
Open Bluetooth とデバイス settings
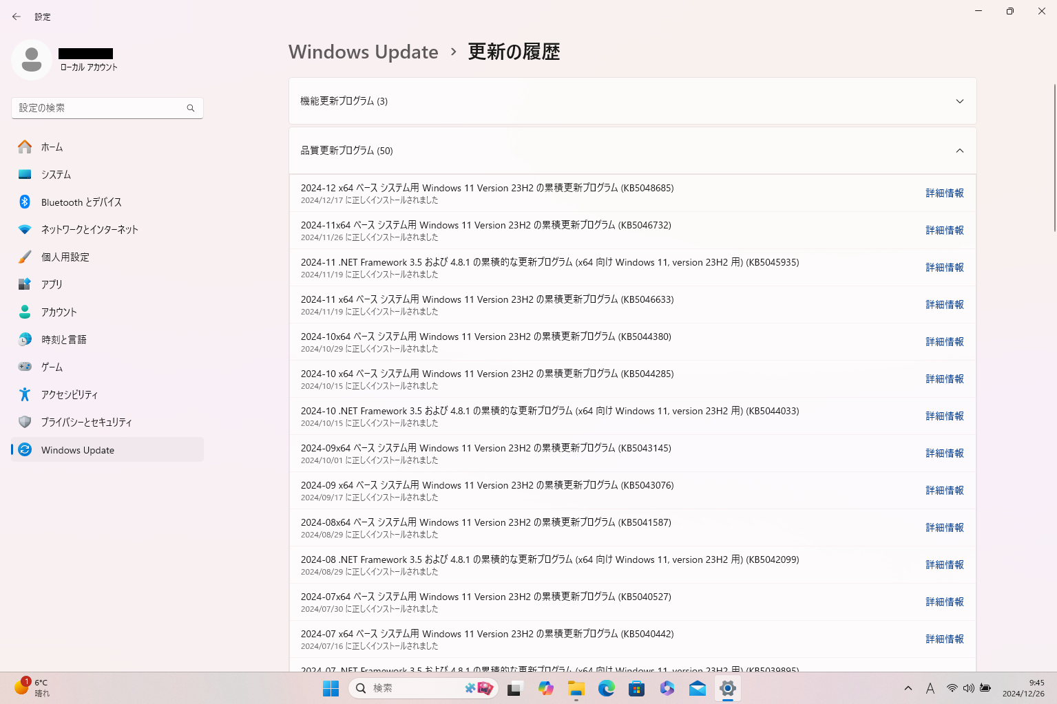pos(81,202)
